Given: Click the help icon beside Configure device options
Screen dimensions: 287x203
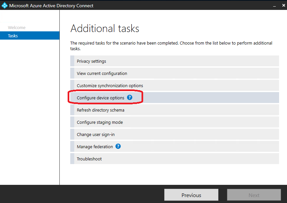Looking at the screenshot, I should (129, 97).
